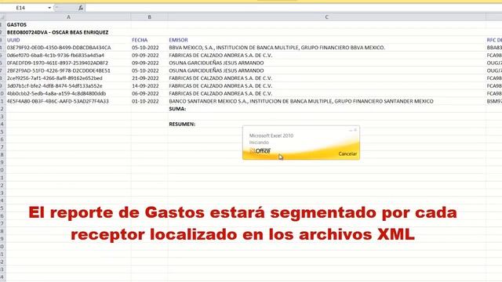Select the date cell 21-09-2022
The image size is (502, 282).
point(149,78)
